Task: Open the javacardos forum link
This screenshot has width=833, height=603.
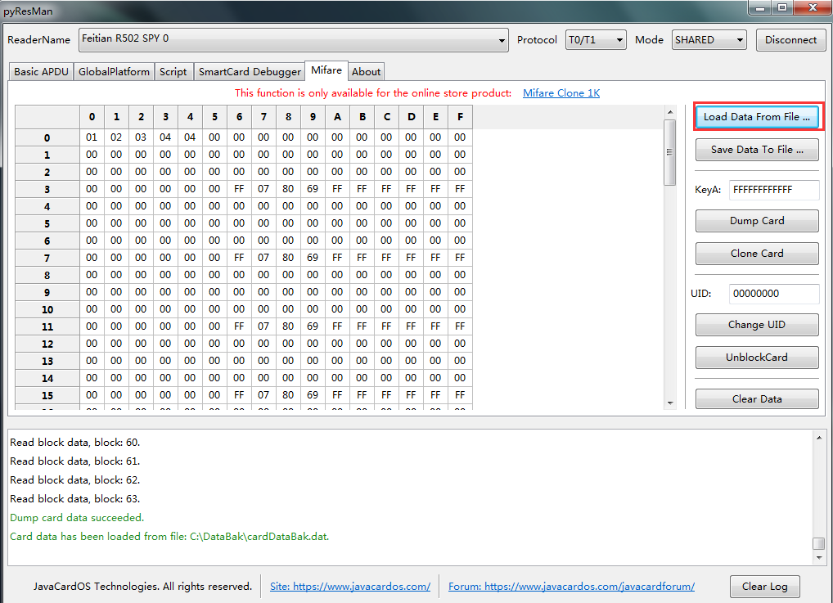Action: [x=571, y=587]
